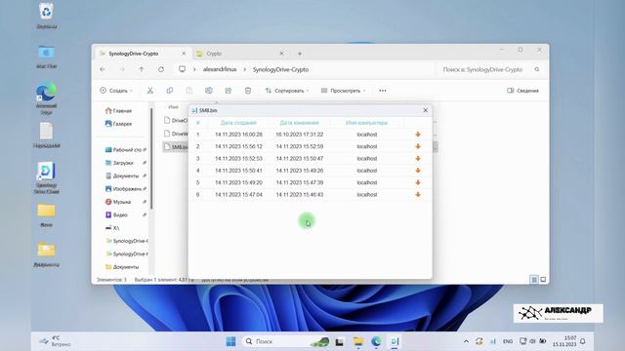Viewport: 625px width, 351px height.
Task: Switch to large thumbnails view icon
Action: pyautogui.click(x=543, y=280)
